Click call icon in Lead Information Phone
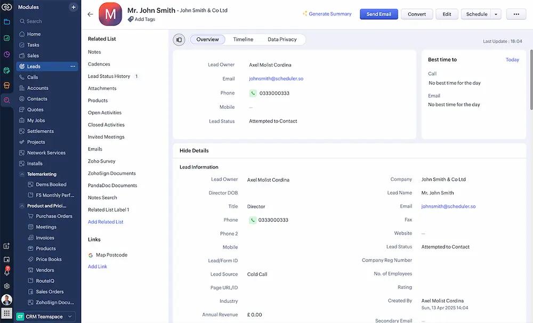 pyautogui.click(x=252, y=220)
